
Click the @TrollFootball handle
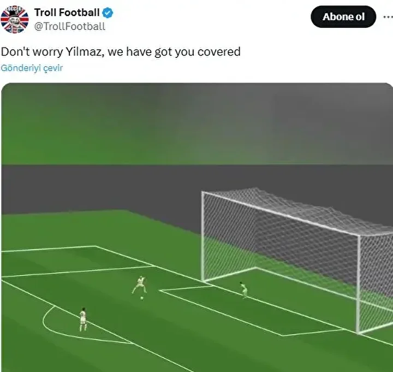[70, 26]
